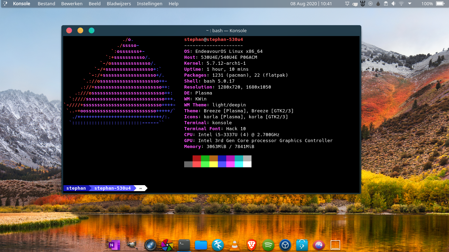Open the Bestand menu in Konsole
449x252 pixels.
click(46, 3)
